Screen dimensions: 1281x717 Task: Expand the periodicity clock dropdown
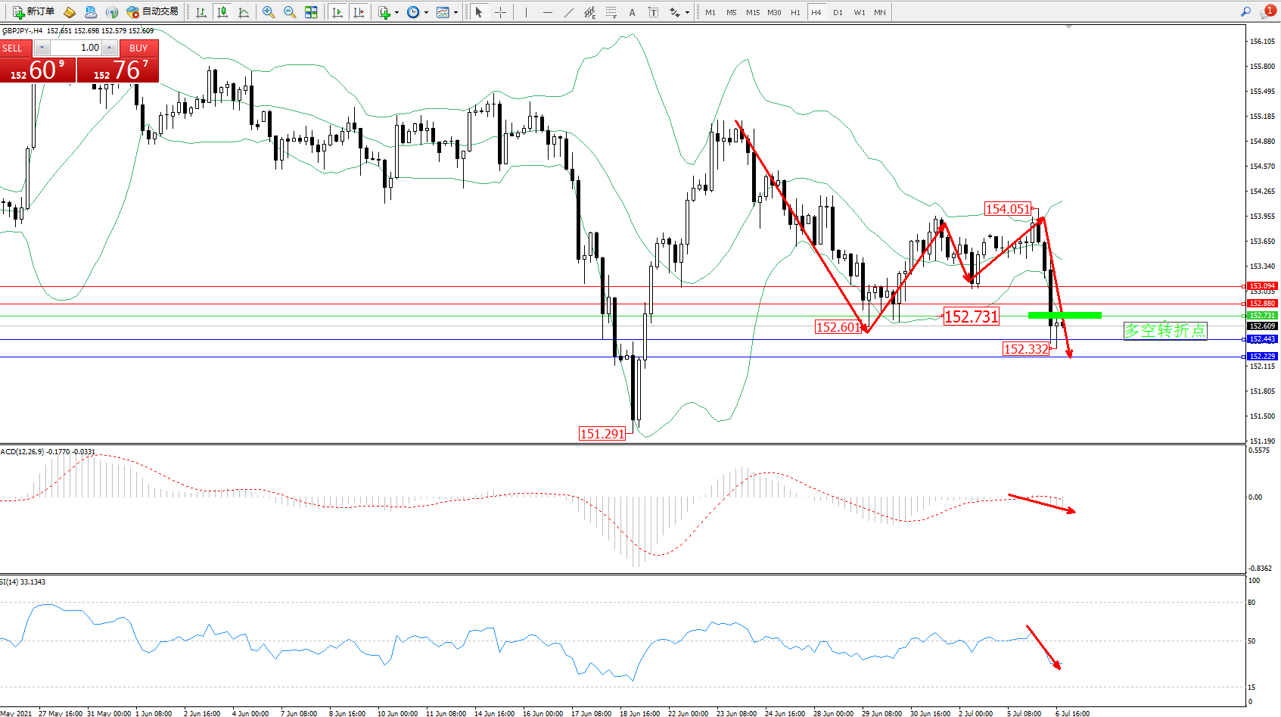tap(426, 12)
